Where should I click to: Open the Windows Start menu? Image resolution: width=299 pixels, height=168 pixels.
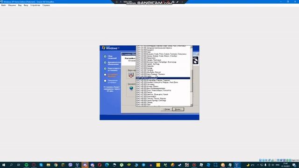point(4,165)
